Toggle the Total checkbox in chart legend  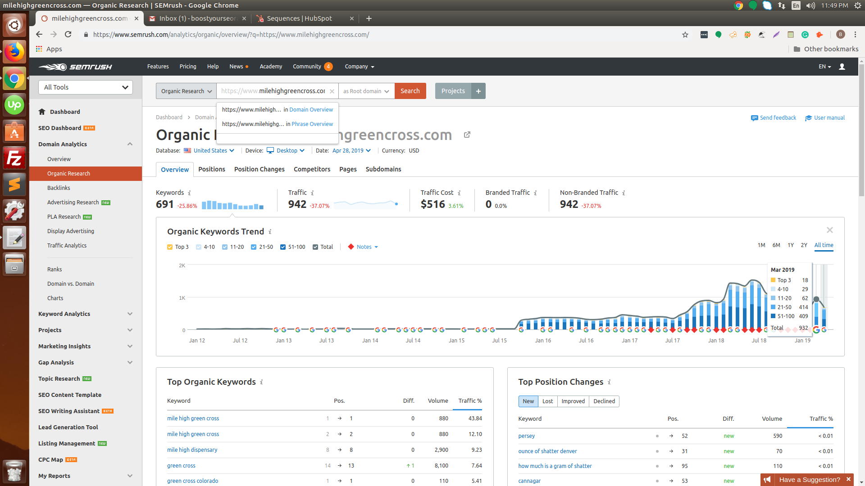(x=315, y=247)
